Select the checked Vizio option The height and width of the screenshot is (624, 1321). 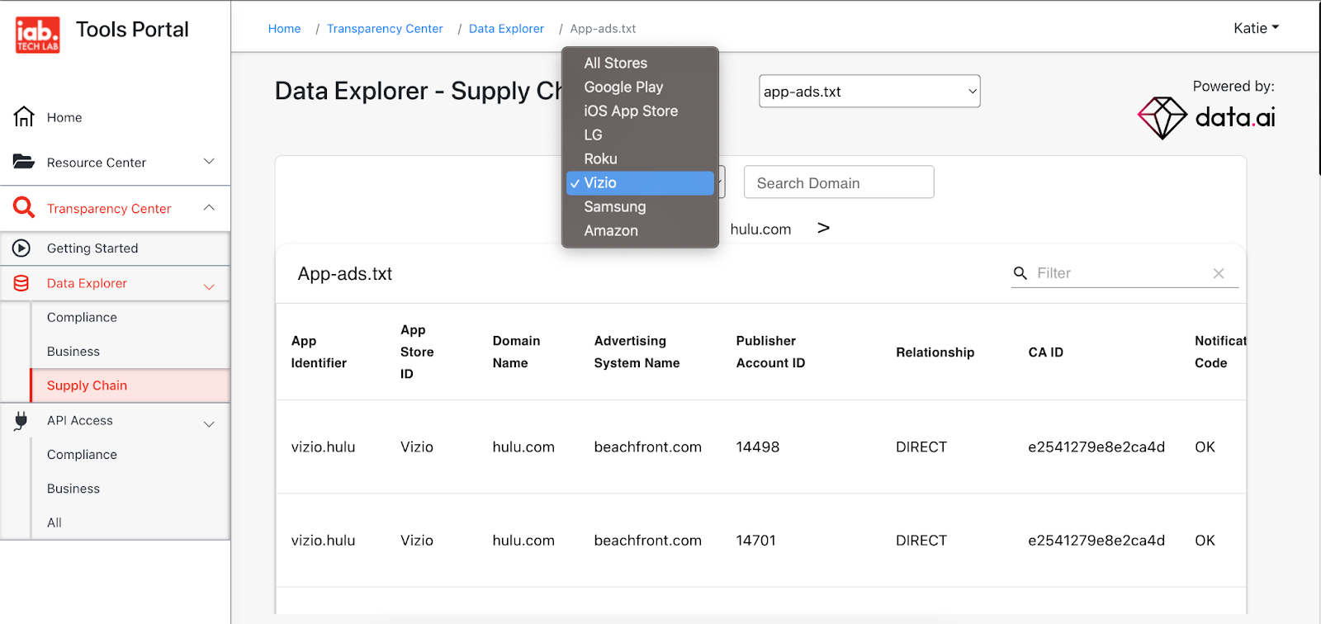(x=640, y=182)
